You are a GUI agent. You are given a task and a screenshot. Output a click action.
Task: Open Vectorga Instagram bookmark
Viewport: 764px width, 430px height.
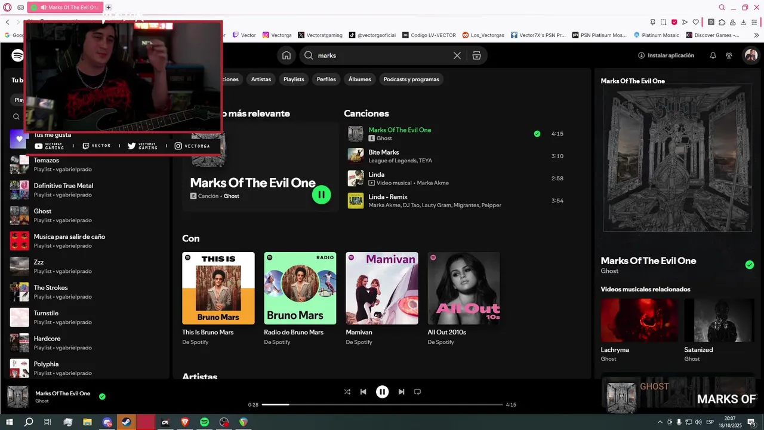[x=277, y=35]
